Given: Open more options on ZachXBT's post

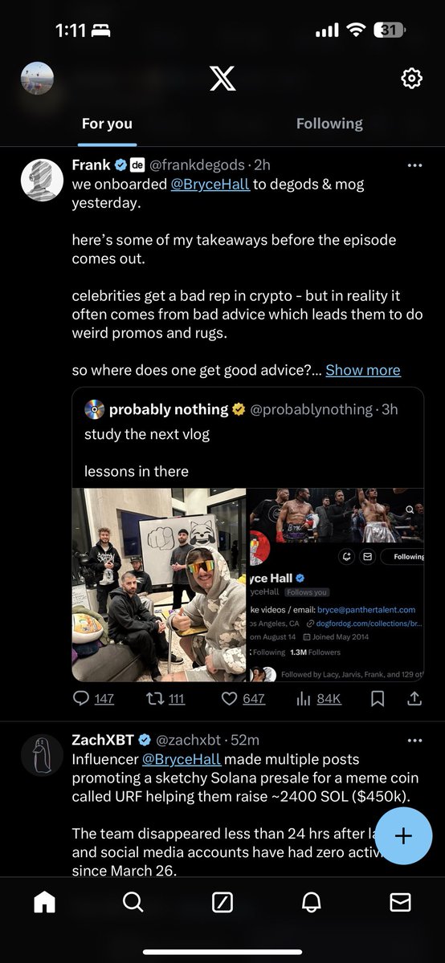Looking at the screenshot, I should pos(414,740).
